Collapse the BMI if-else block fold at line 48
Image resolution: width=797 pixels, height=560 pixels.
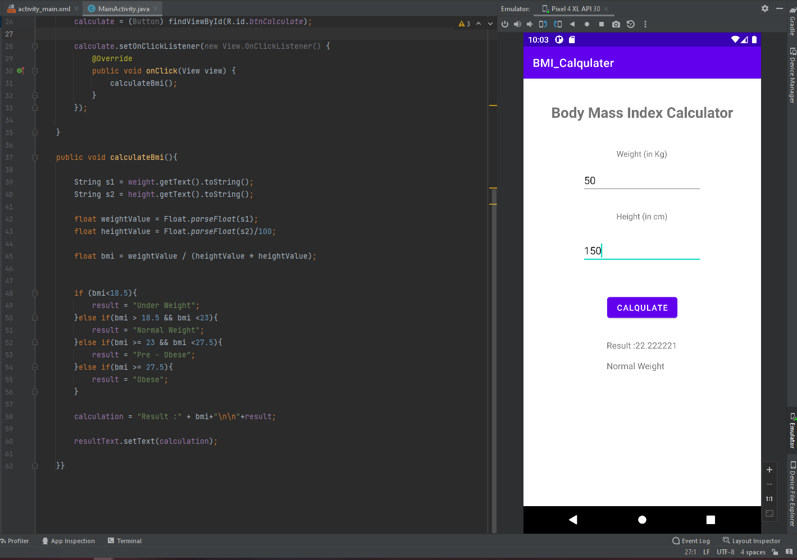(x=35, y=293)
